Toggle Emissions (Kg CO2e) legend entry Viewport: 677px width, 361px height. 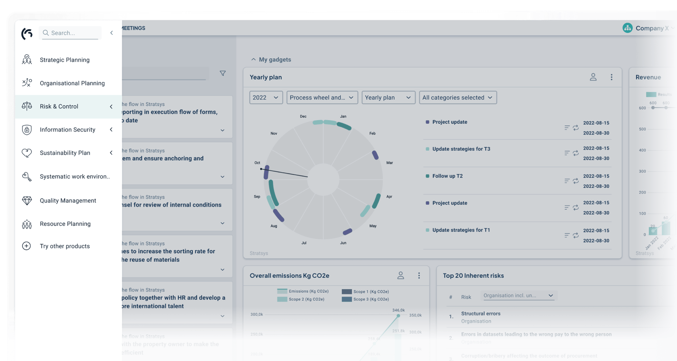coord(303,291)
